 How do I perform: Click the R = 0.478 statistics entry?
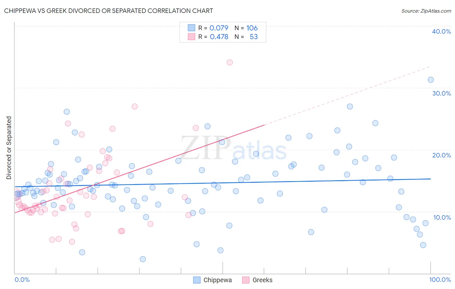[213, 37]
